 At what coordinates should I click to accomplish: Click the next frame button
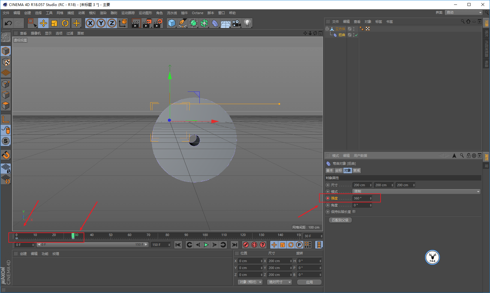click(214, 245)
